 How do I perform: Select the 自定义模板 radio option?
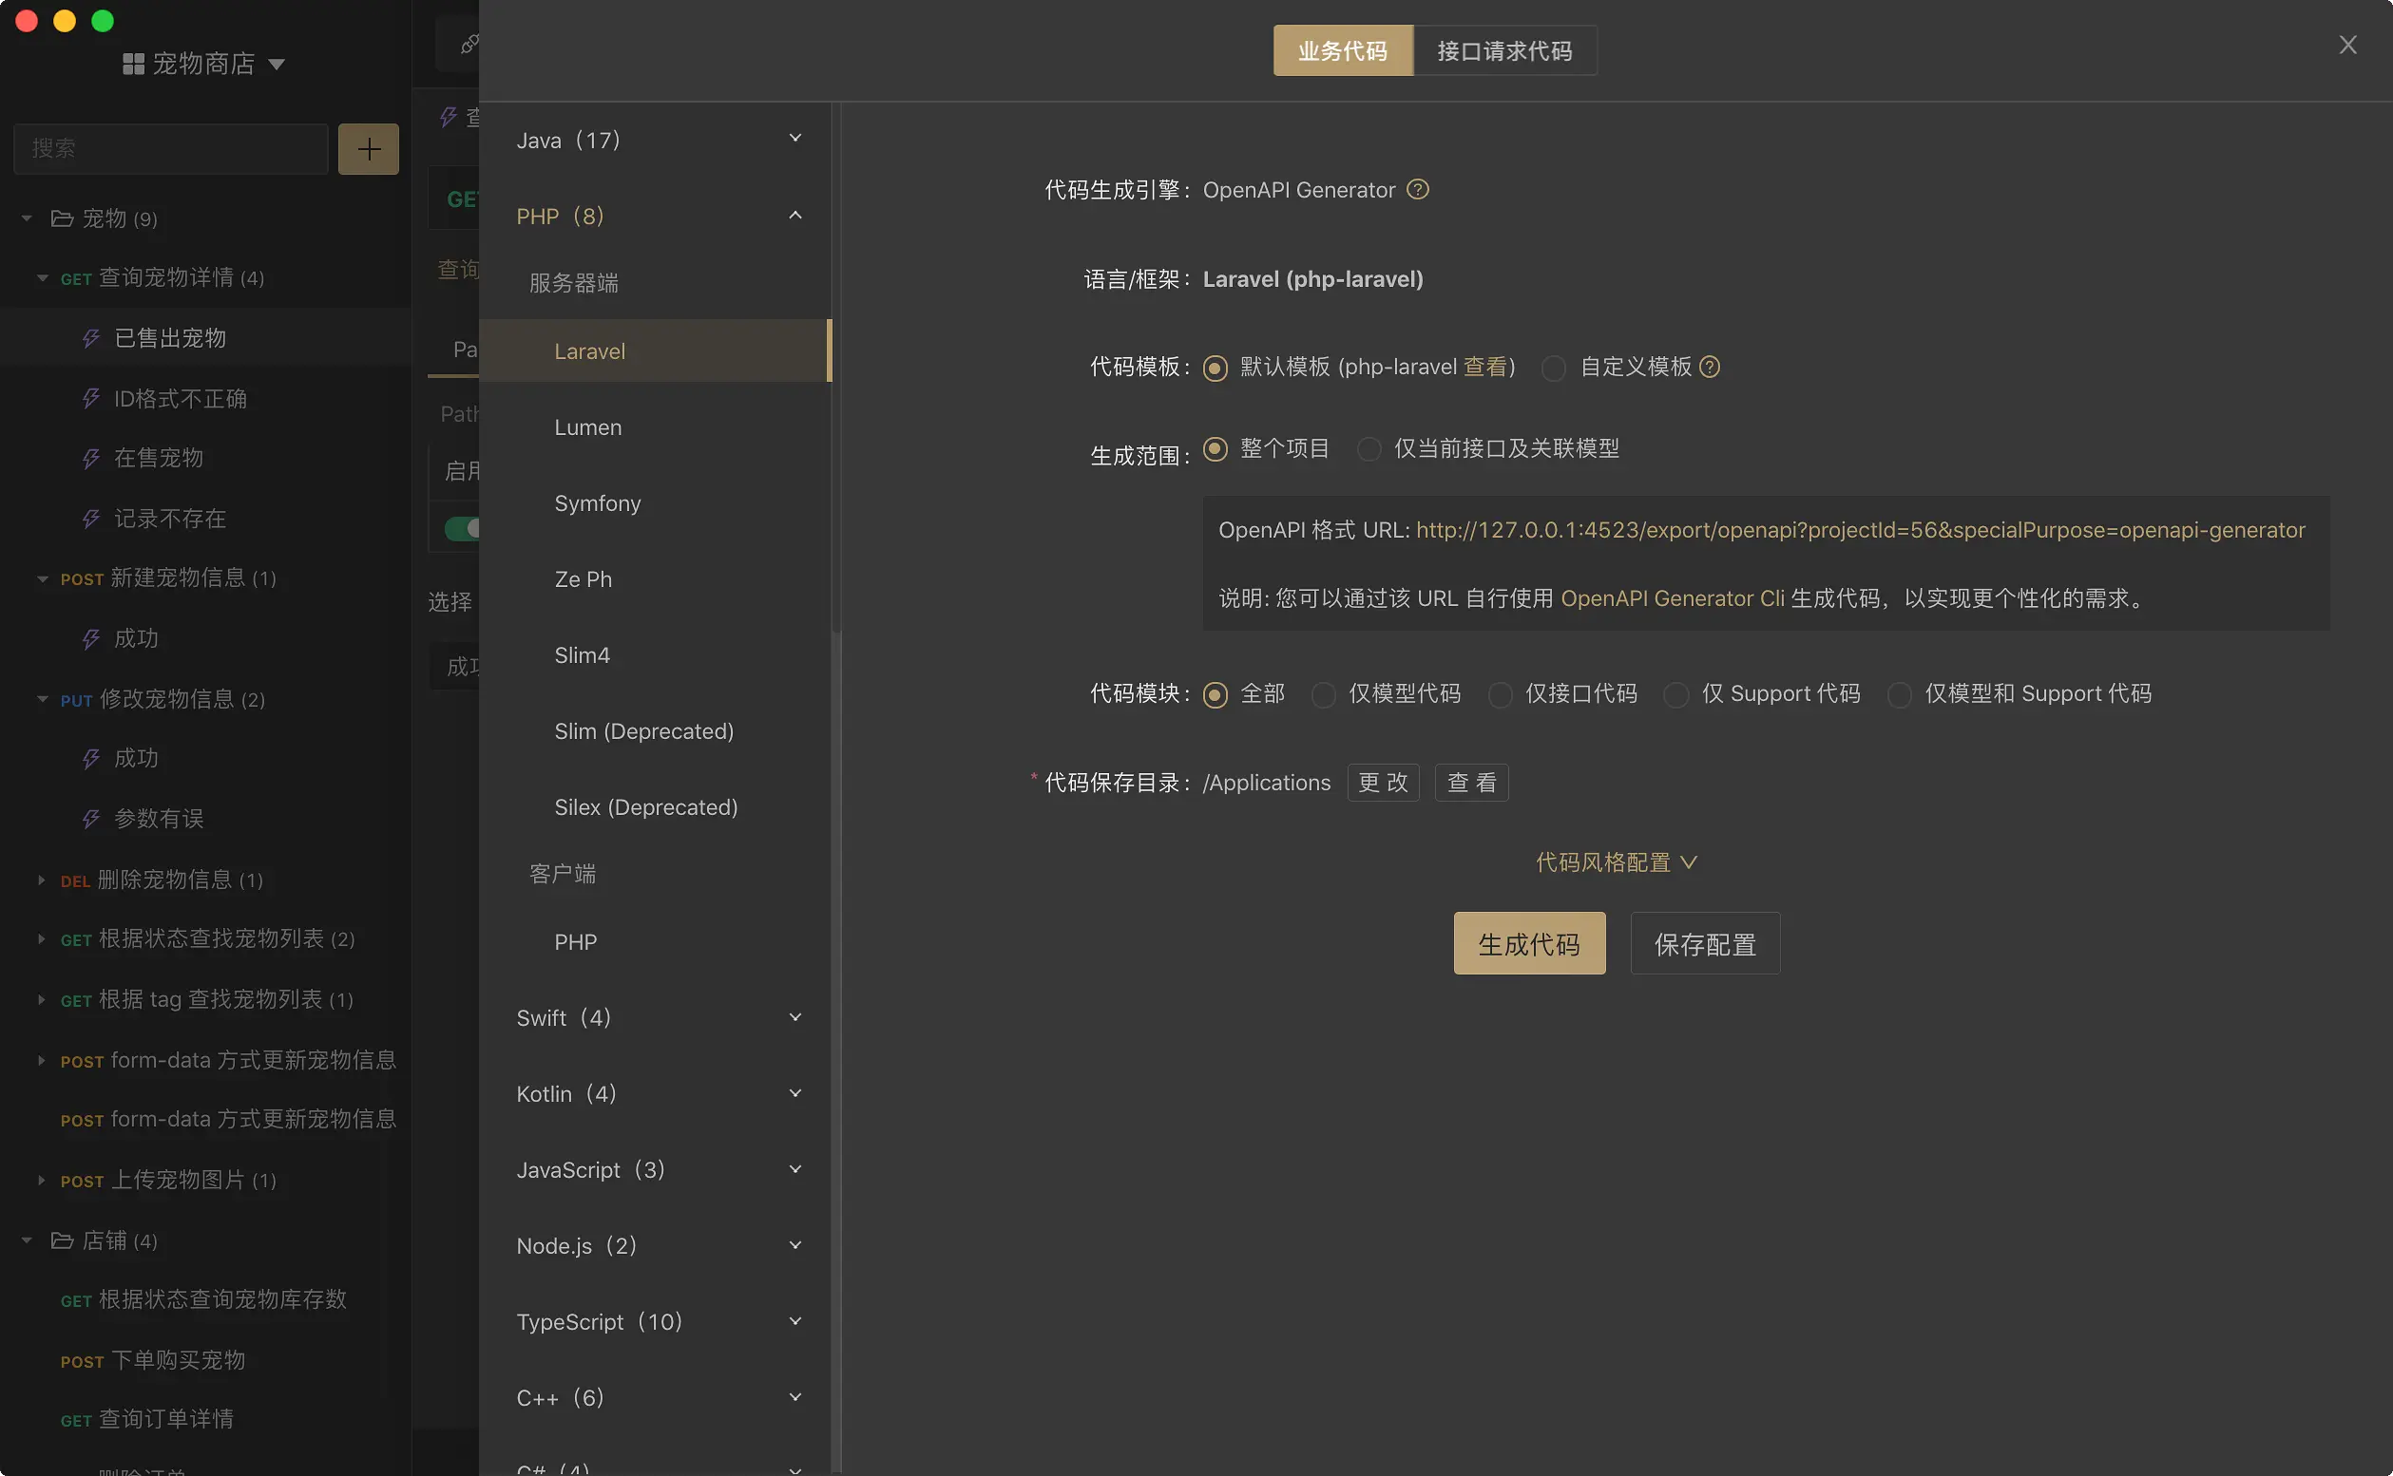click(x=1553, y=368)
